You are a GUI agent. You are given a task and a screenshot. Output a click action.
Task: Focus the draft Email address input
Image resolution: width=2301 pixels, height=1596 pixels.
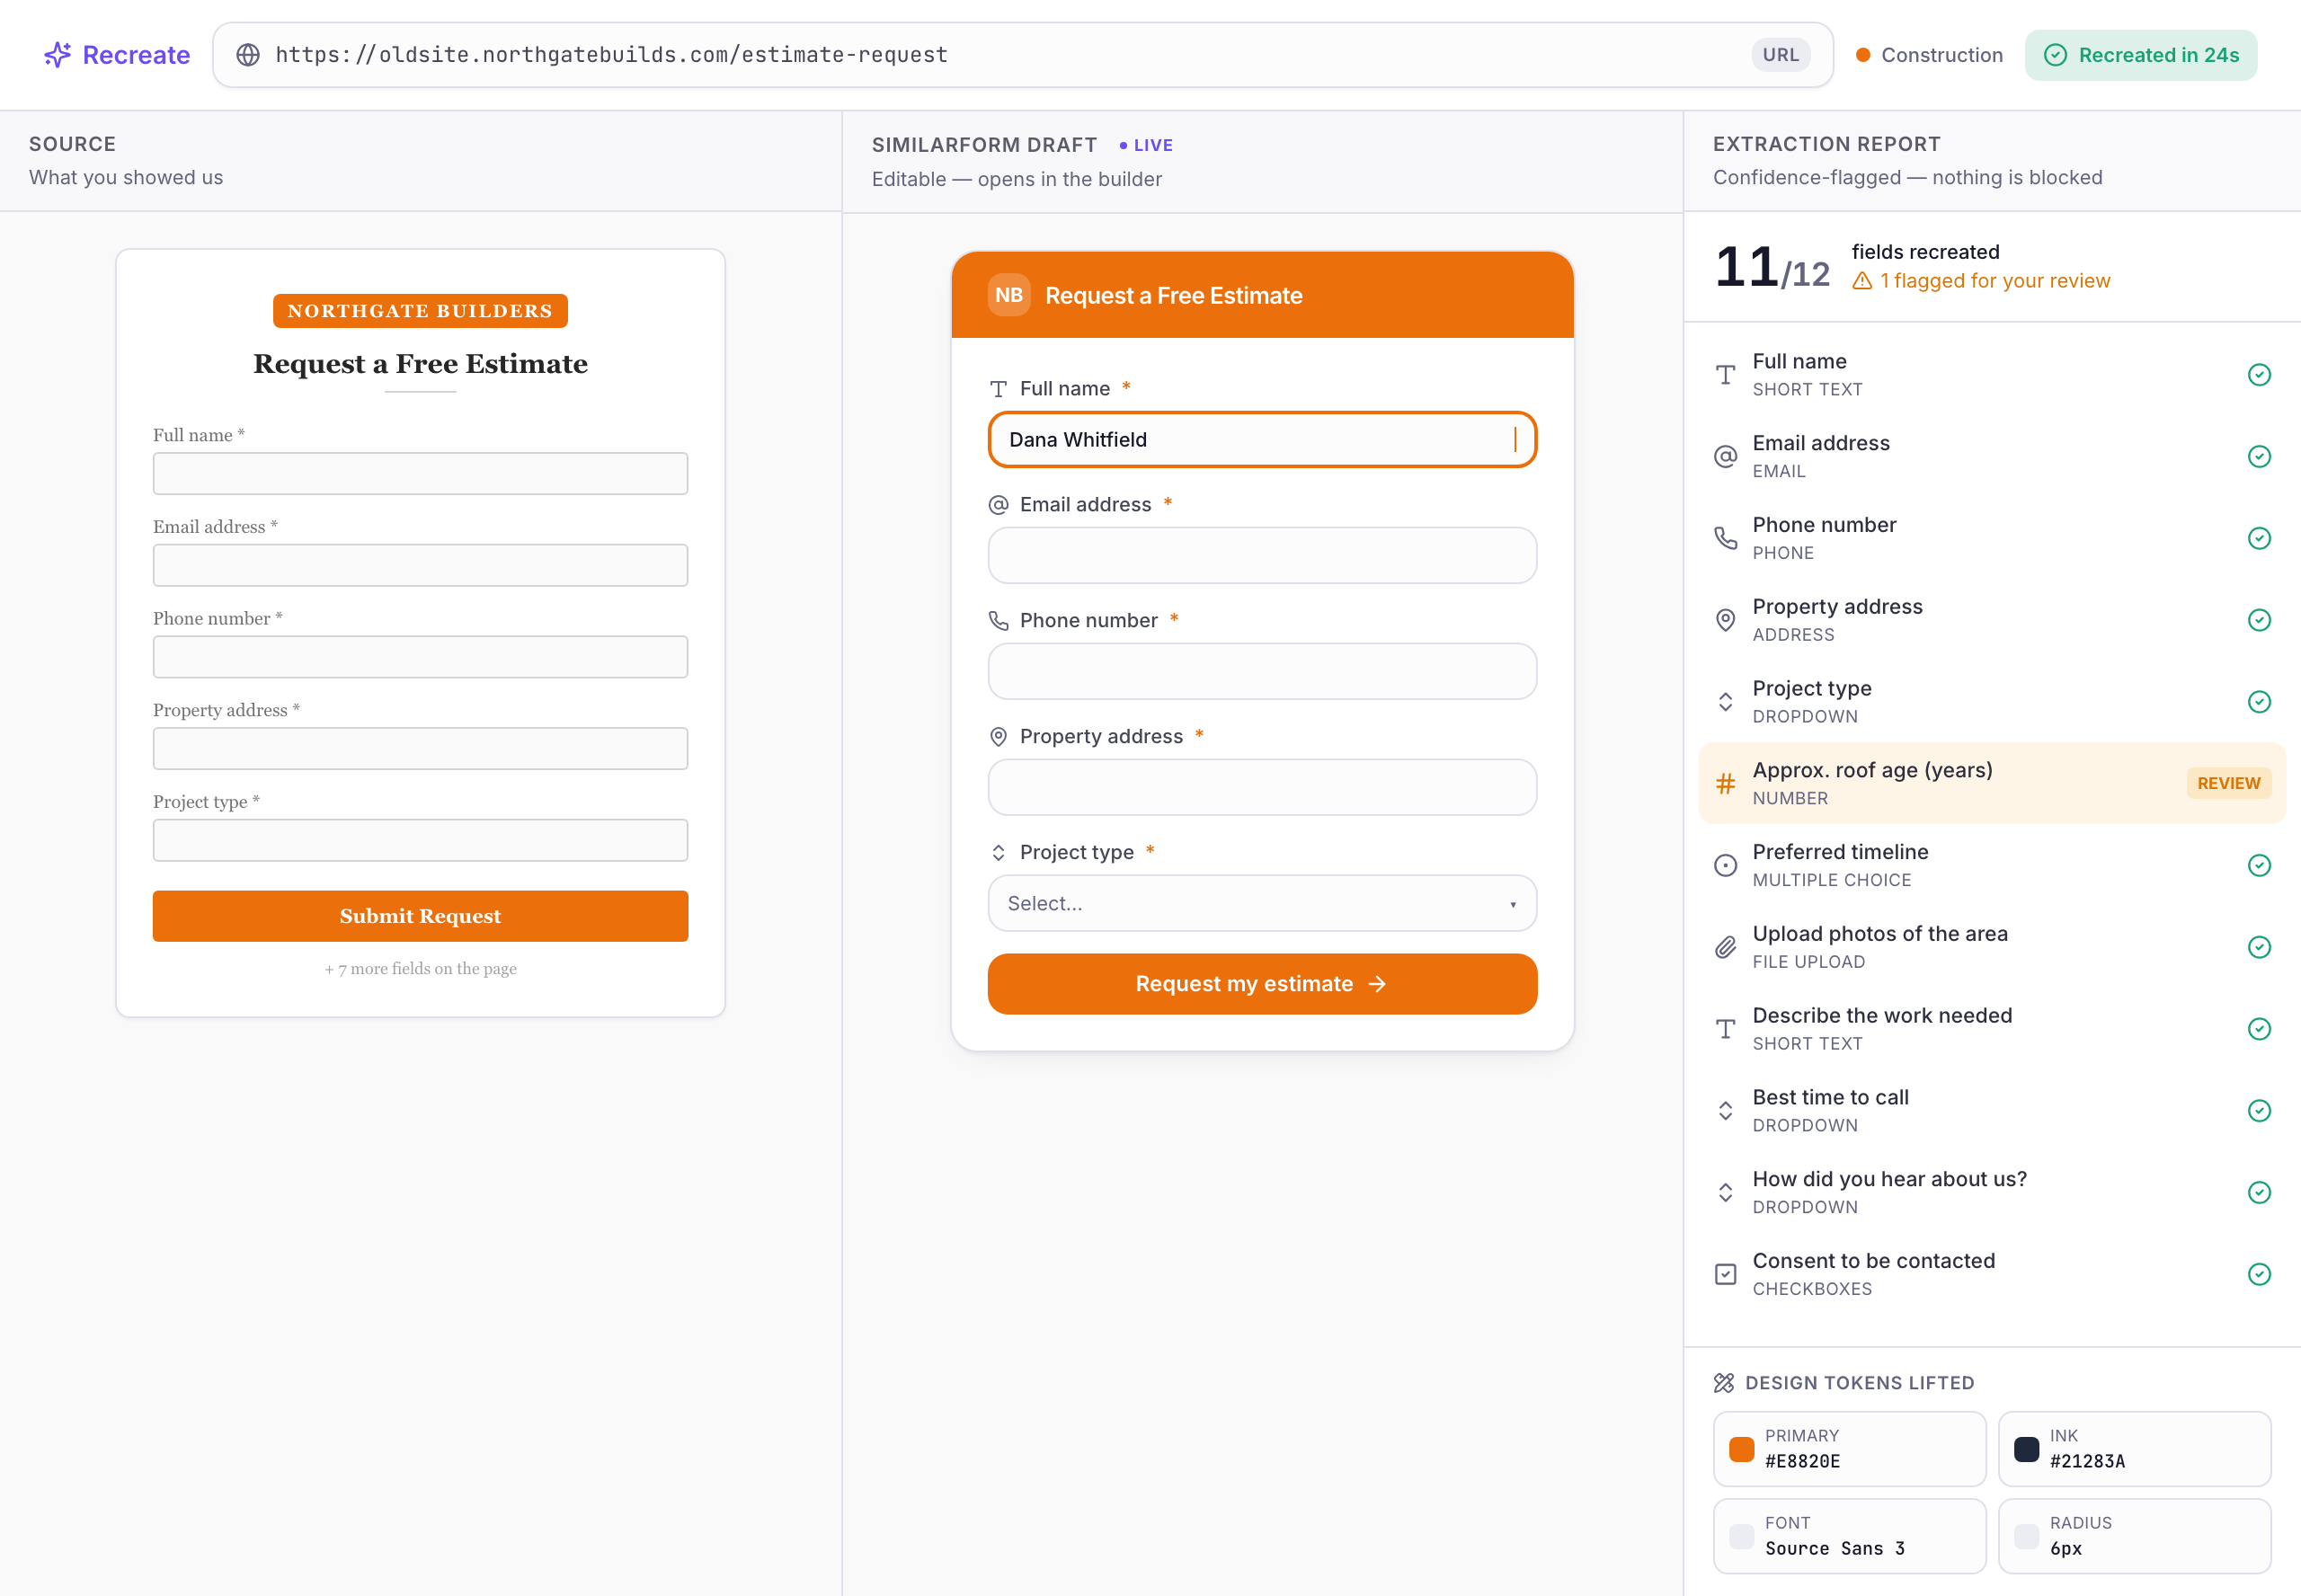pyautogui.click(x=1262, y=555)
